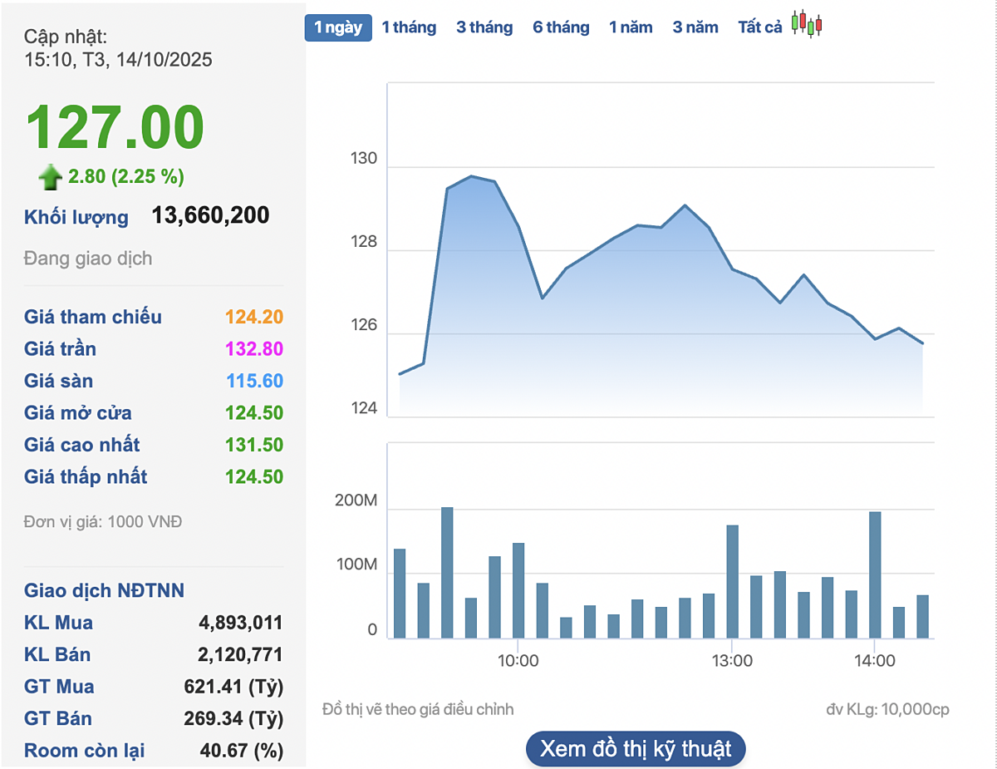Click the "Khối lượng" label
The width and height of the screenshot is (997, 769).
coord(76,218)
